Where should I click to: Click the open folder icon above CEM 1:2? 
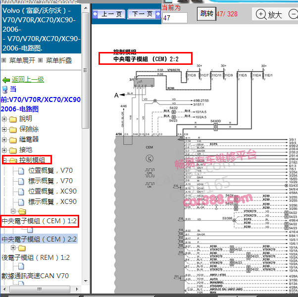pyautogui.click(x=22, y=211)
